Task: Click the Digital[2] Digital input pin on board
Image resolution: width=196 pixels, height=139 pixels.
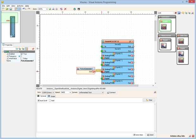Action: (102, 72)
